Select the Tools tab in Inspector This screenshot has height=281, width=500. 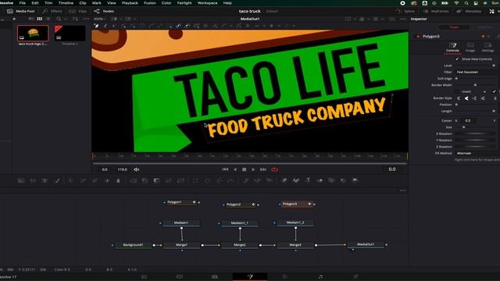454,27
